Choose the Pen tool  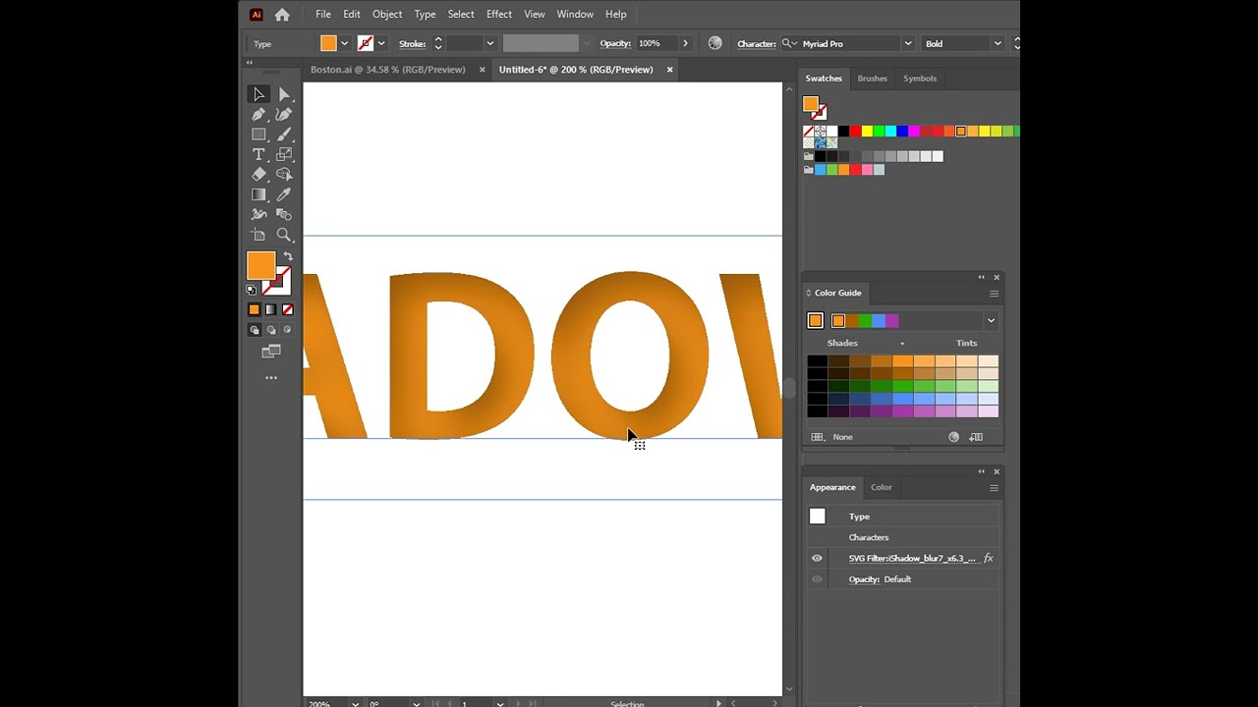point(258,114)
